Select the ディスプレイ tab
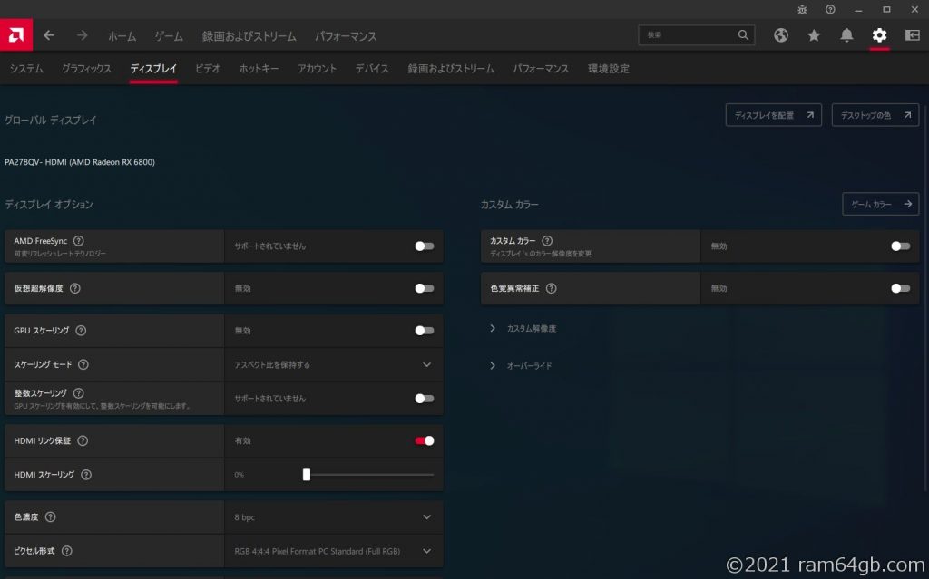 [153, 69]
